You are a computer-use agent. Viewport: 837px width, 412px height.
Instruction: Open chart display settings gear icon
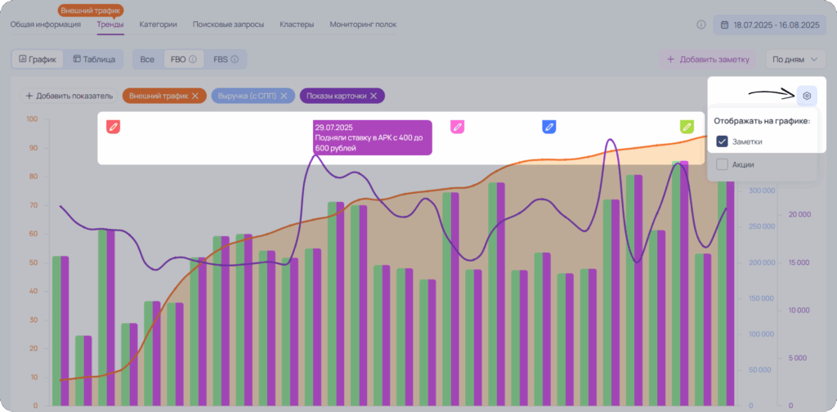807,96
